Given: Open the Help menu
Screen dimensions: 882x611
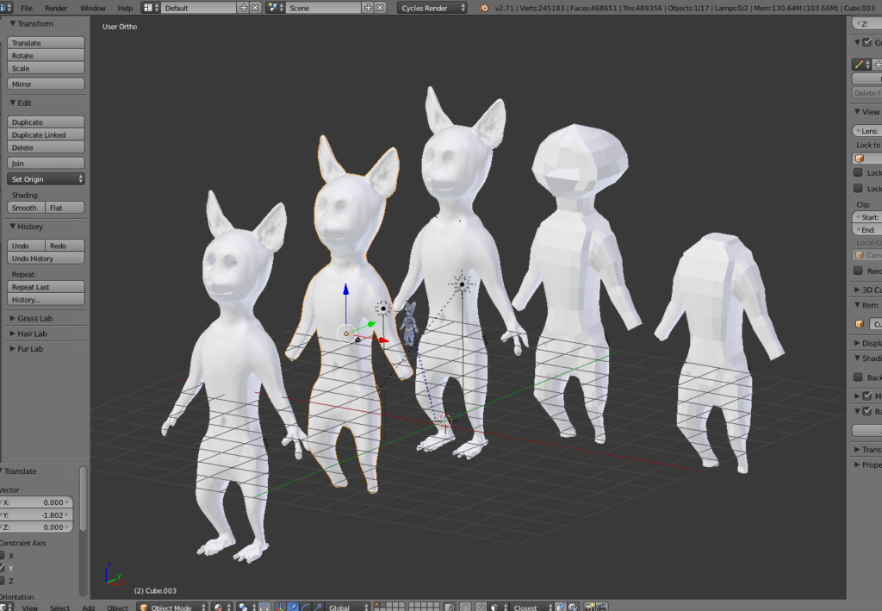Looking at the screenshot, I should point(125,8).
